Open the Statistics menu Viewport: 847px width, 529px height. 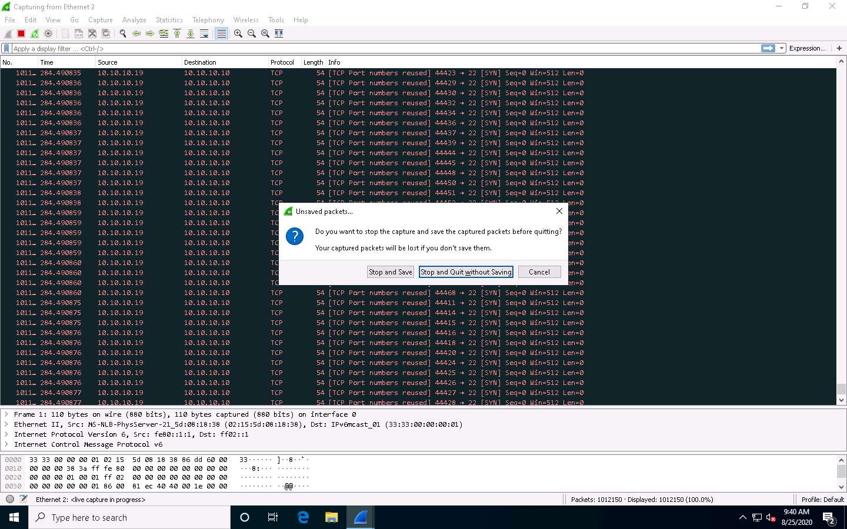point(169,19)
